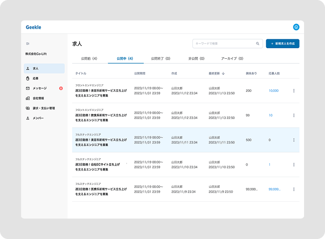Switch to the アーカイブ (0) tab

coord(232,59)
